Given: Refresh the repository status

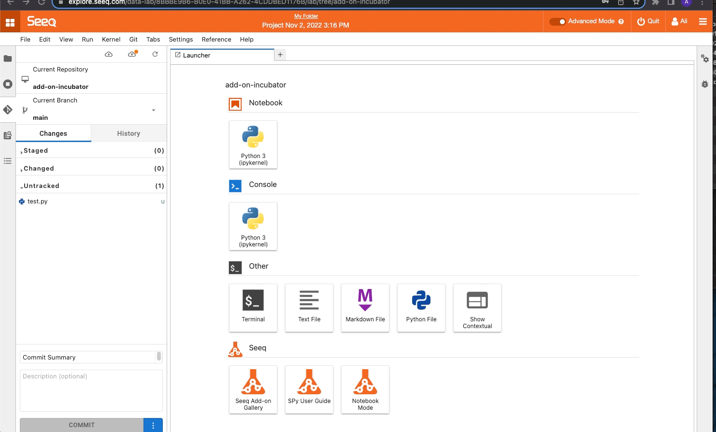Looking at the screenshot, I should click(x=155, y=55).
